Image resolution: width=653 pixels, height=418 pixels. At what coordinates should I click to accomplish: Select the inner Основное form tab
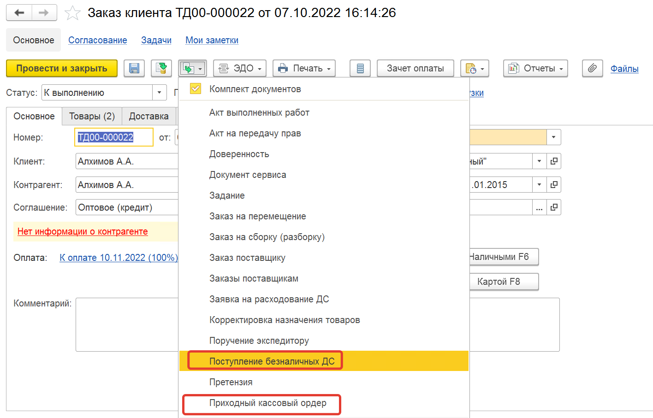click(x=34, y=116)
